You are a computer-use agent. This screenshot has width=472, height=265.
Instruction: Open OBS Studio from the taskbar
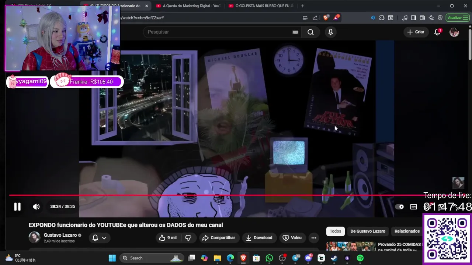(x=282, y=258)
